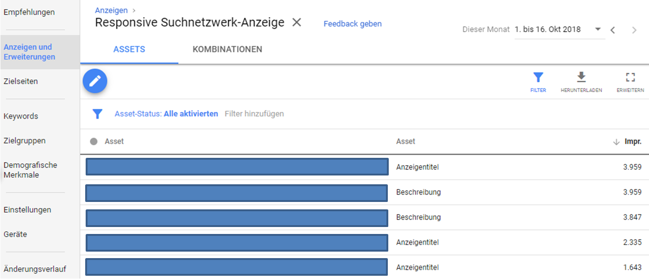
Task: Close the Responsive Suchnetzwerk-Anzeige view
Action: [x=297, y=22]
